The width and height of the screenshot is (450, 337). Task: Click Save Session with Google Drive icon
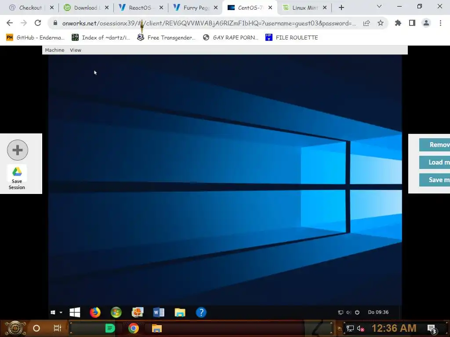[17, 178]
